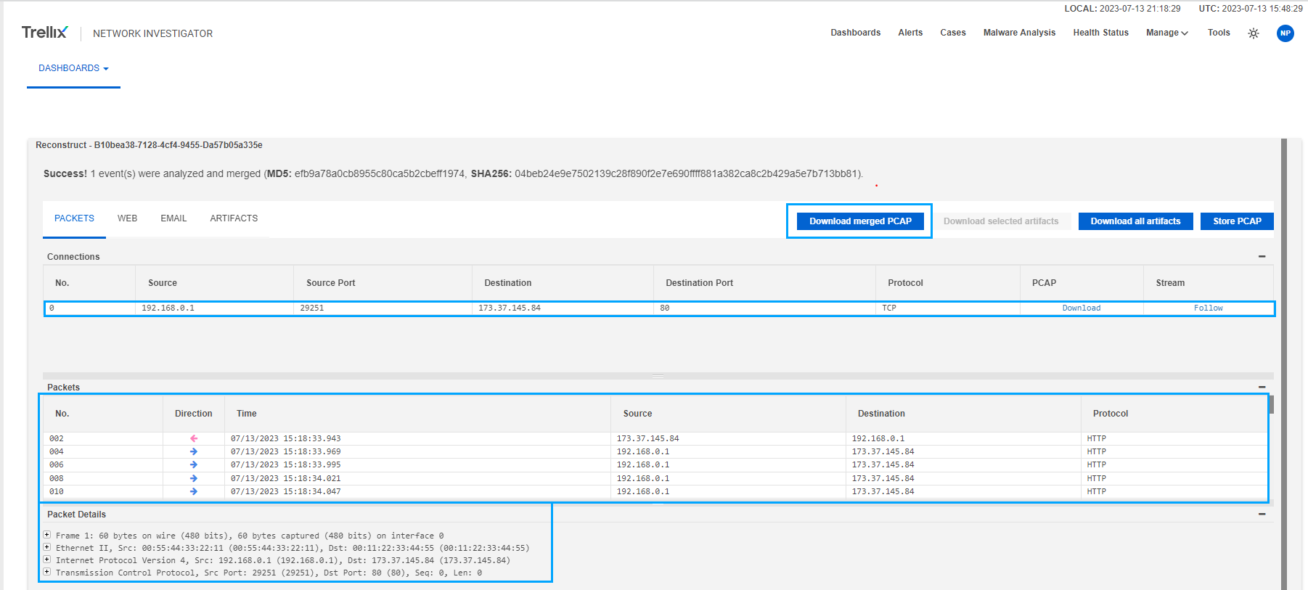This screenshot has height=590, width=1308.
Task: Switch to the ARTIFACTS tab
Action: point(234,218)
